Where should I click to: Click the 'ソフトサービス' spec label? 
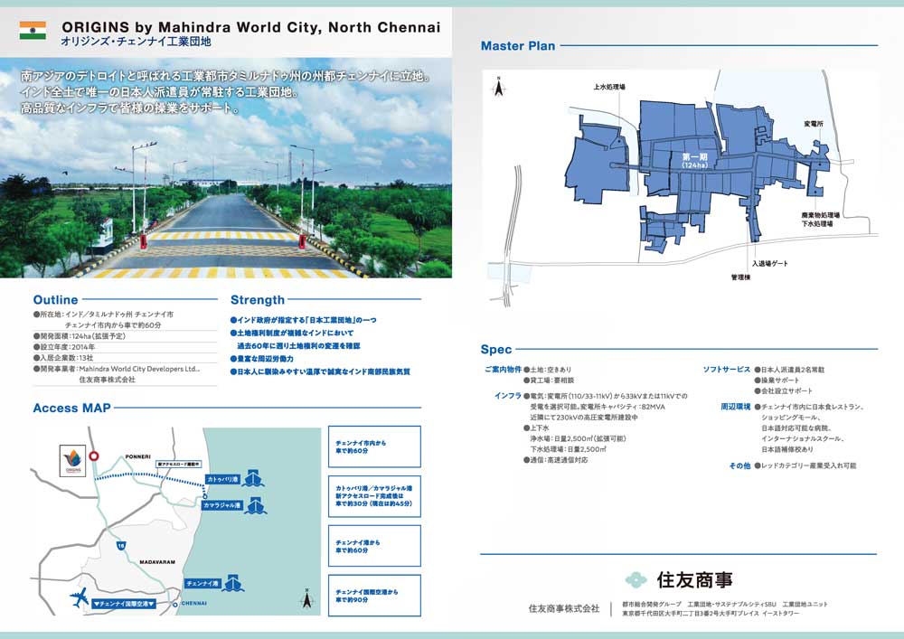[x=727, y=370]
